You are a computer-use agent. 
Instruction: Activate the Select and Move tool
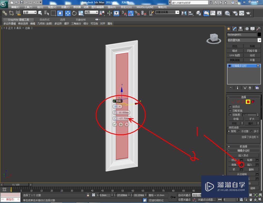[68, 13]
